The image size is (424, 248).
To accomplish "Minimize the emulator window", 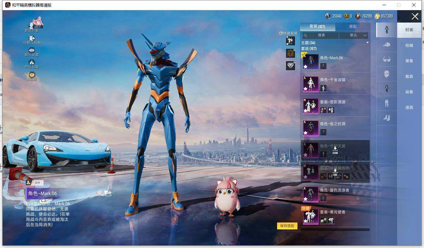I will pos(384,5).
